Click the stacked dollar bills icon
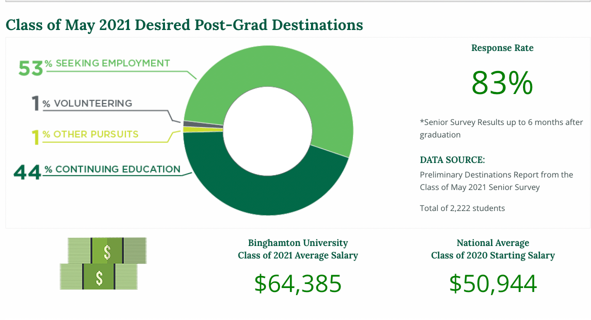This screenshot has width=591, height=320. click(103, 263)
